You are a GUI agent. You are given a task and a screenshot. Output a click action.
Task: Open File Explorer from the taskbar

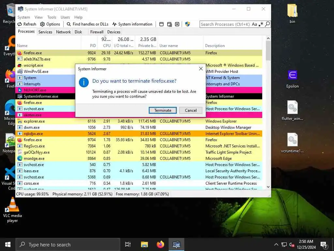[144, 244]
